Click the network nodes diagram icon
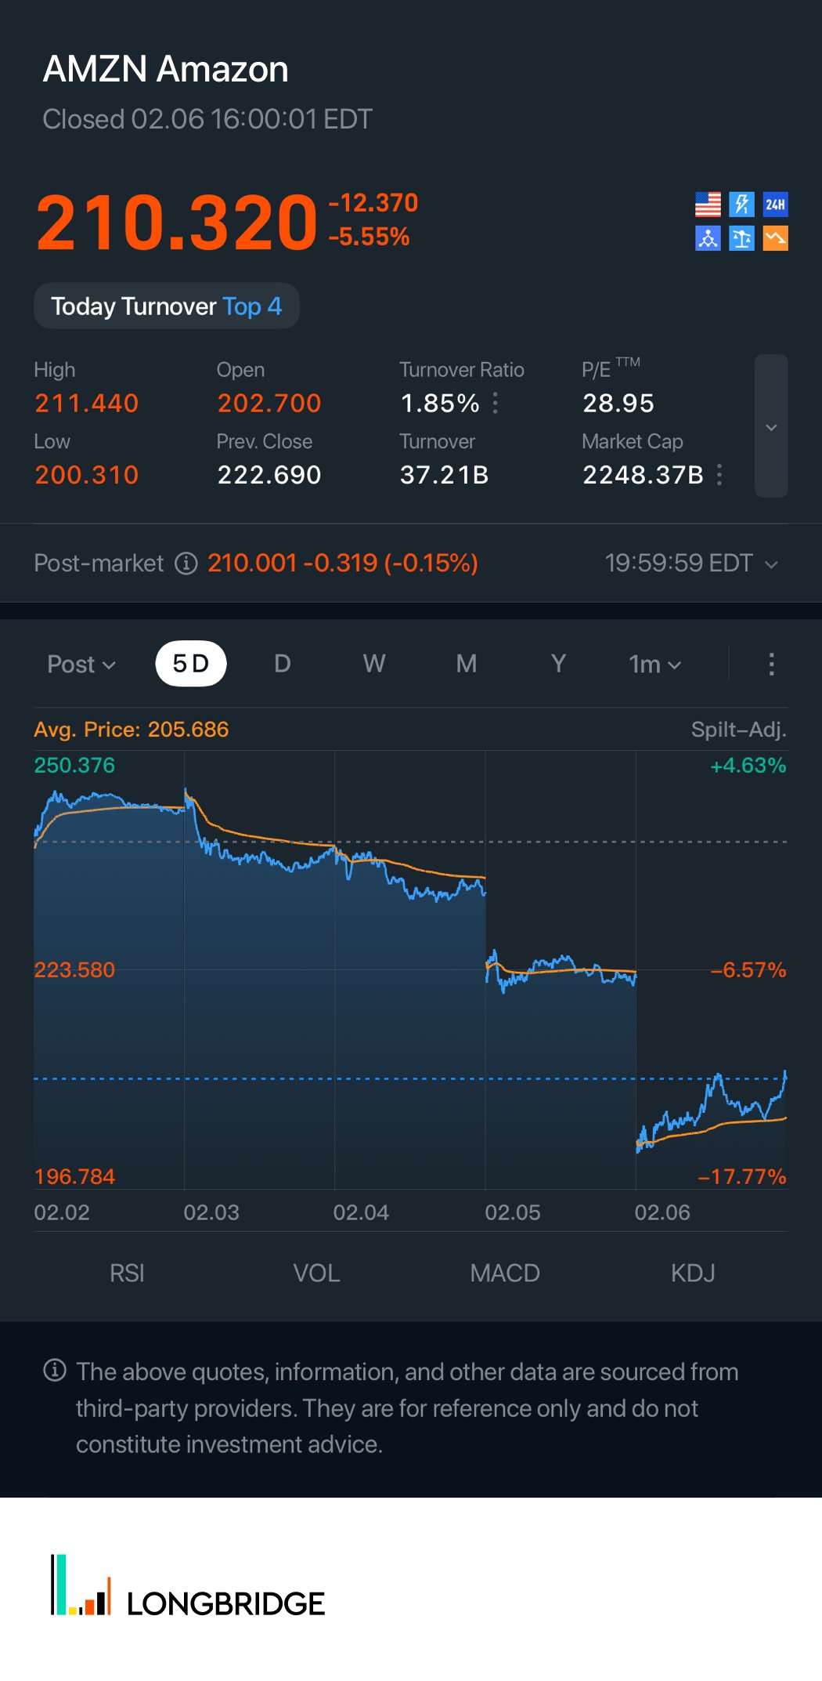The image size is (822, 1681). tap(708, 238)
